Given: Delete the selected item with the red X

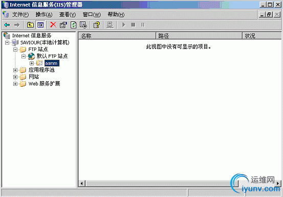Looking at the screenshot, I should 53,24.
